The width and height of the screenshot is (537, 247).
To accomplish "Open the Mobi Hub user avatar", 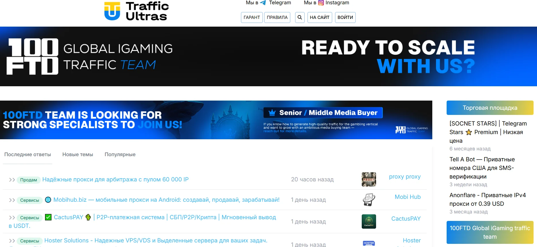I will pos(369,200).
